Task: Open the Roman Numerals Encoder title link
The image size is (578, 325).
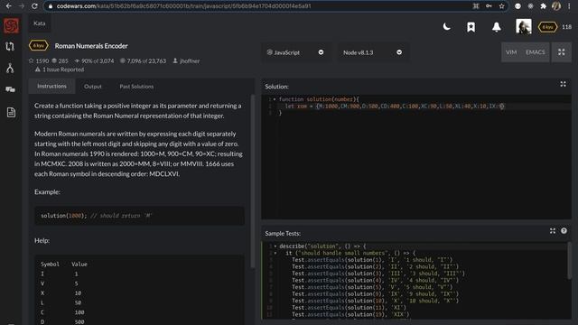Action: point(91,46)
